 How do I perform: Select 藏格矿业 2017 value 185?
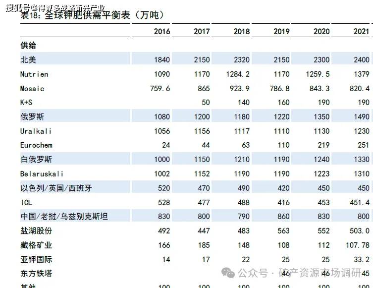pos(204,245)
